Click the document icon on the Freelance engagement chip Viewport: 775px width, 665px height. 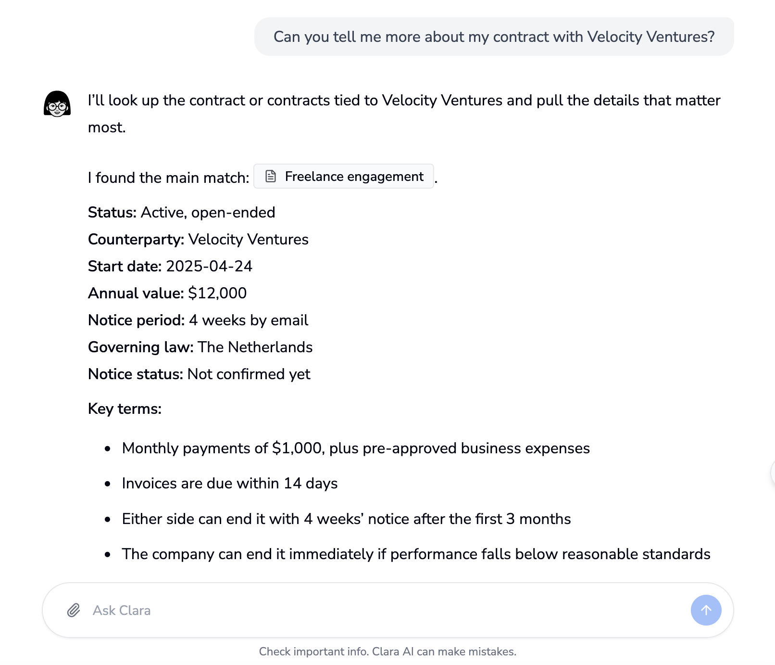pos(271,176)
